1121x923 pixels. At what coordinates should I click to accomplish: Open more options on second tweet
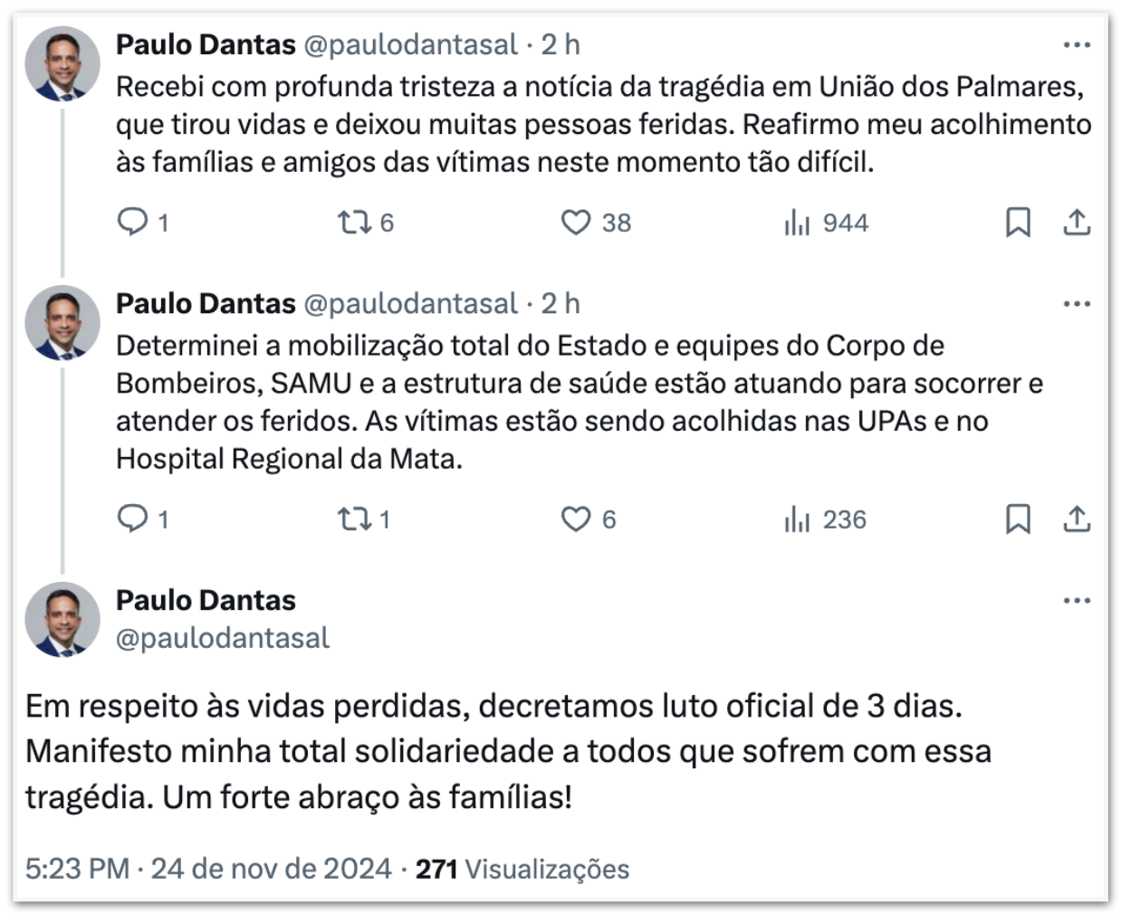(1076, 303)
